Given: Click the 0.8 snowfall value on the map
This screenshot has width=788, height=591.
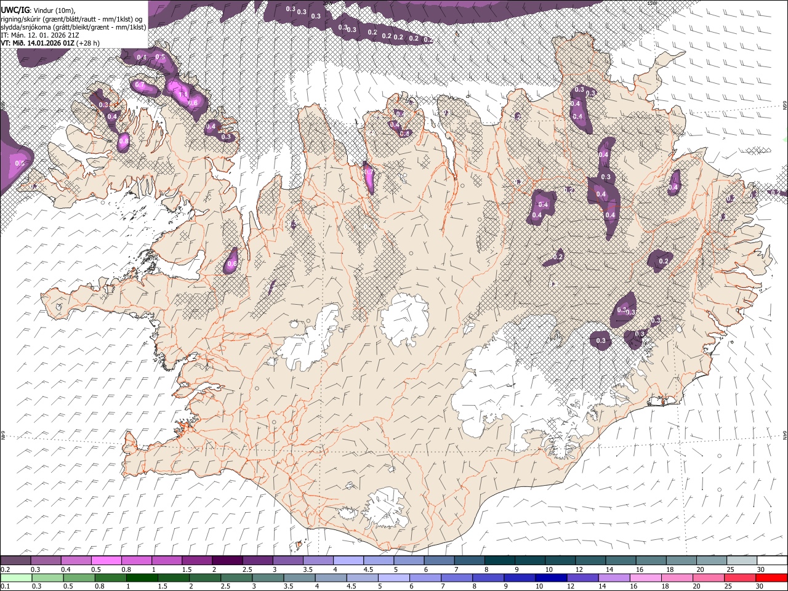Looking at the screenshot, I should tap(124, 141).
